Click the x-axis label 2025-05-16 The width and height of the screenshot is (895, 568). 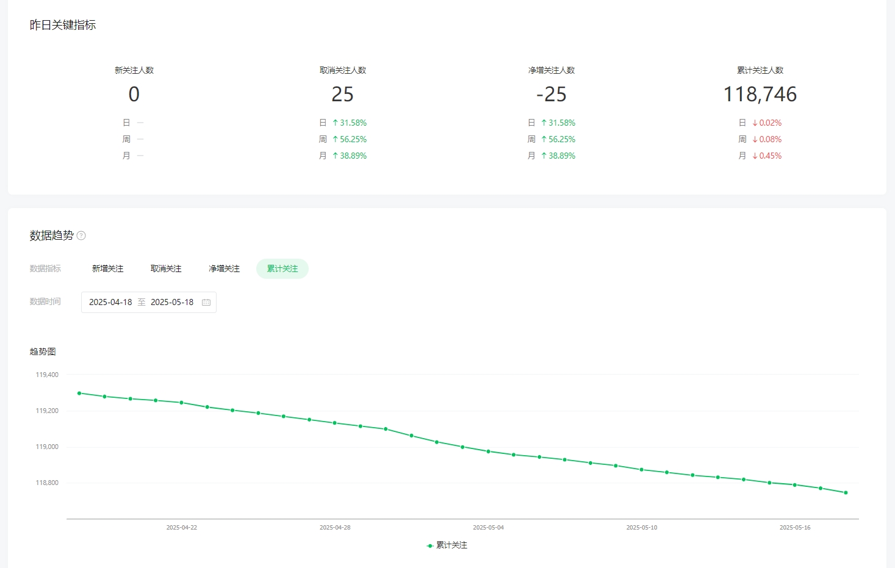coord(795,528)
